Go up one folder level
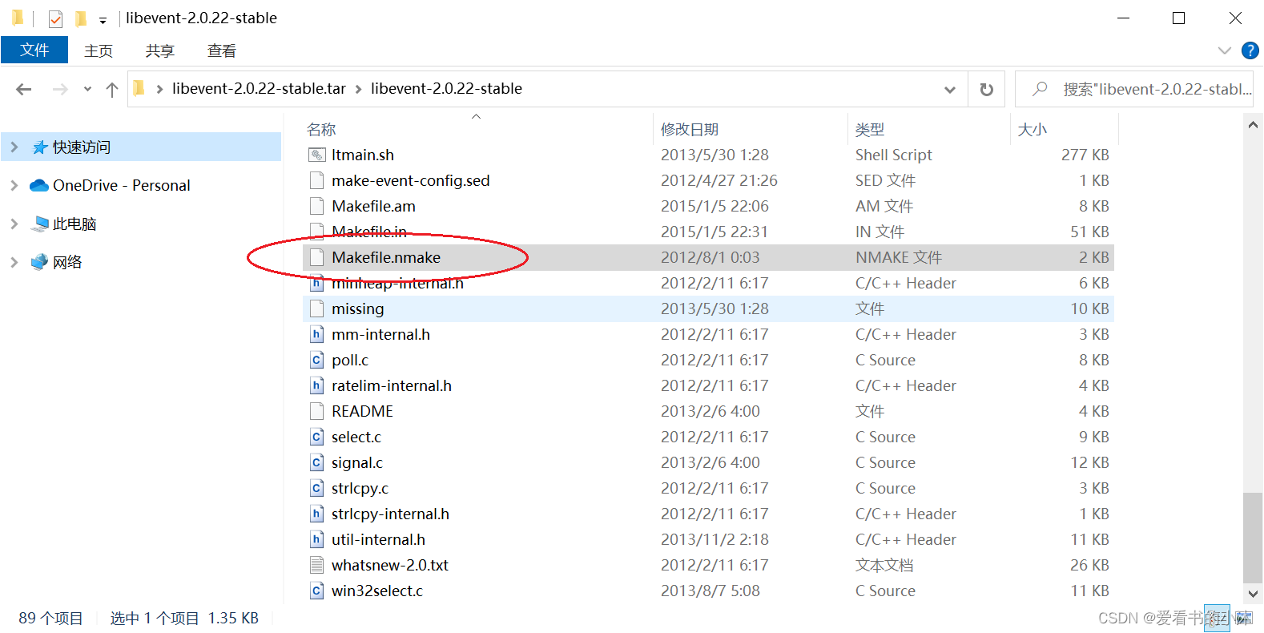Image resolution: width=1264 pixels, height=633 pixels. click(112, 89)
